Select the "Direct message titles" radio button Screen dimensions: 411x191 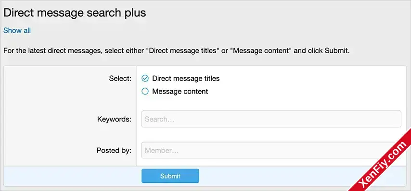tap(180, 78)
